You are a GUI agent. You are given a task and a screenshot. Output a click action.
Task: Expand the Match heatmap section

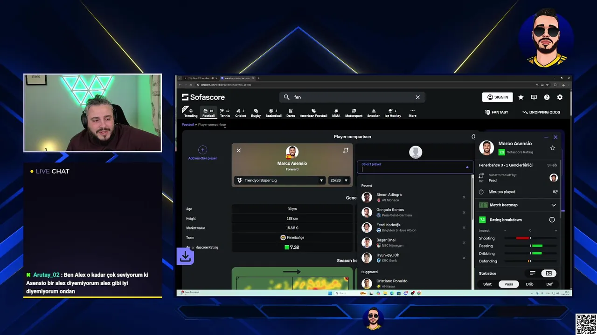pyautogui.click(x=554, y=205)
